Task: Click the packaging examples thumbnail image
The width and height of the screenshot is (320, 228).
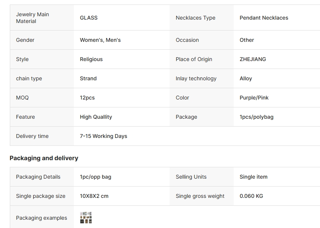Action: coord(86,218)
